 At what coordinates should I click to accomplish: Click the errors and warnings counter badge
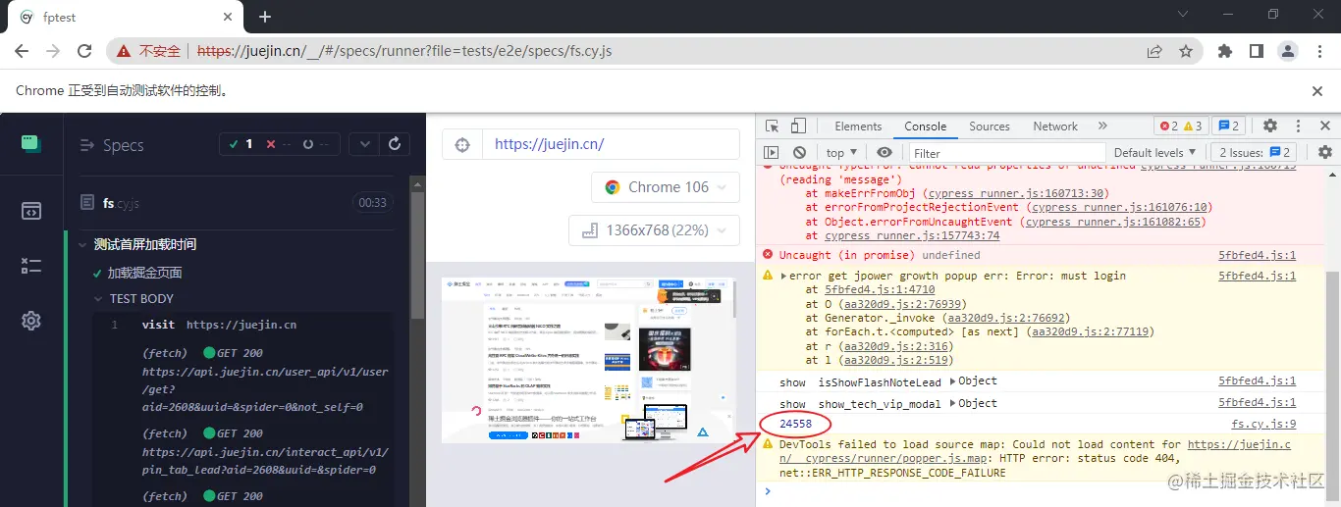(x=1181, y=126)
